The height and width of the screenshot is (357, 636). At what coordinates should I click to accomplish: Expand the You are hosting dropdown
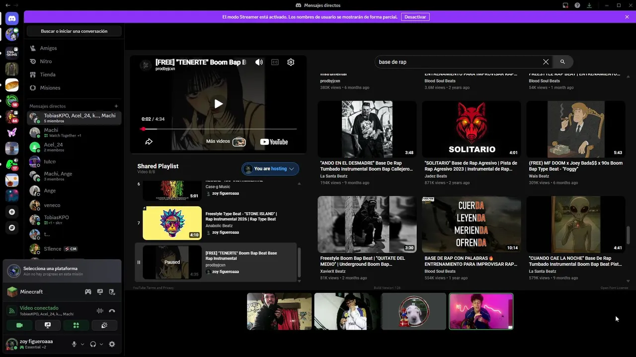pos(270,169)
